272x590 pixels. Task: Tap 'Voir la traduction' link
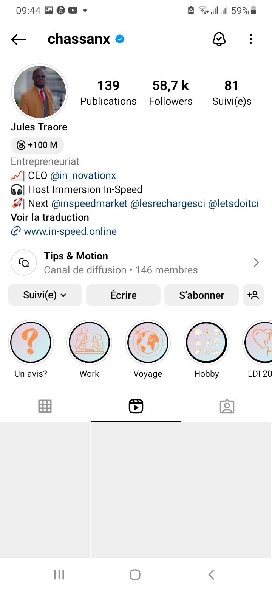point(50,217)
